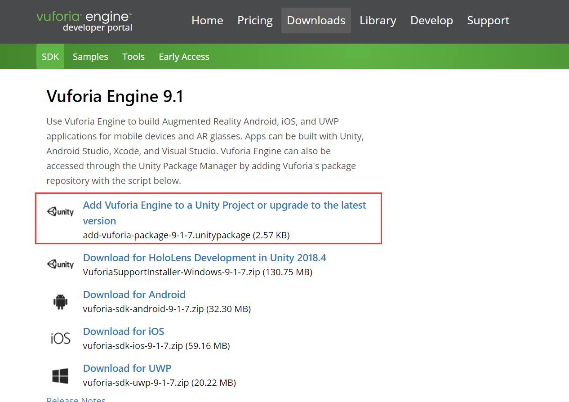The image size is (569, 402).
Task: Click the Unity icon beside the upgrade package
Action: 60,211
